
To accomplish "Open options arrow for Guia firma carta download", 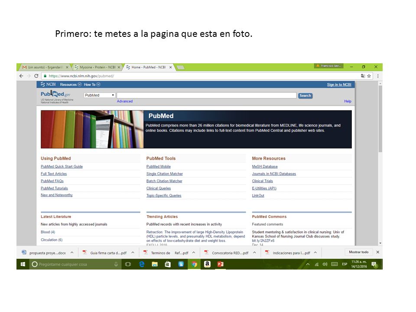I will pos(133,253).
